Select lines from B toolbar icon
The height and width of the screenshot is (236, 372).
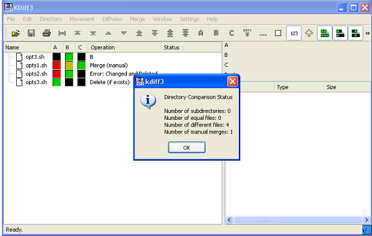tap(216, 33)
